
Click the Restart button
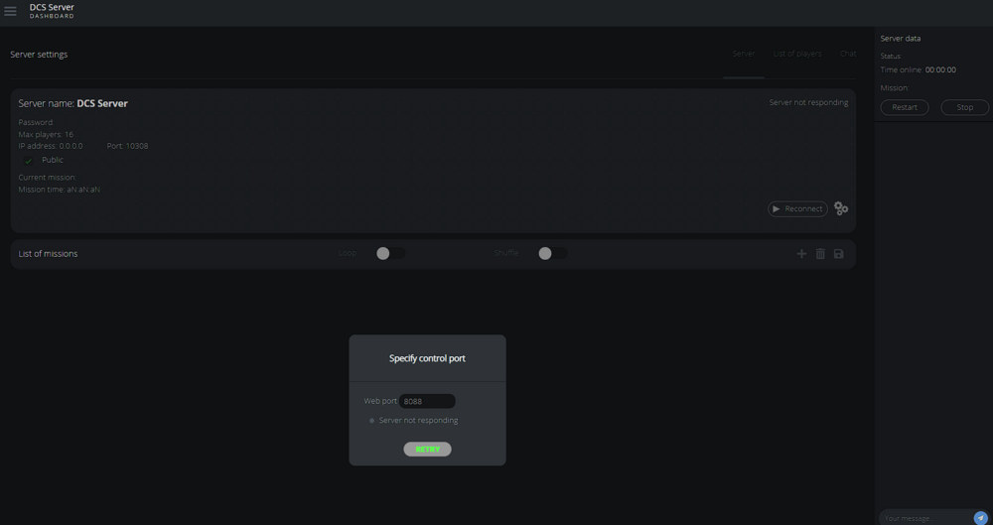(x=905, y=107)
